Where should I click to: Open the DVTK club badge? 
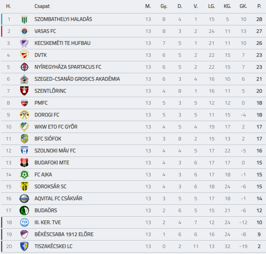pos(24,55)
